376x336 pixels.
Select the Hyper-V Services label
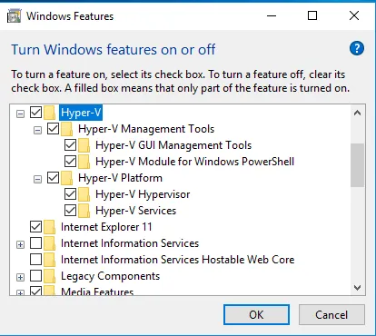(135, 211)
